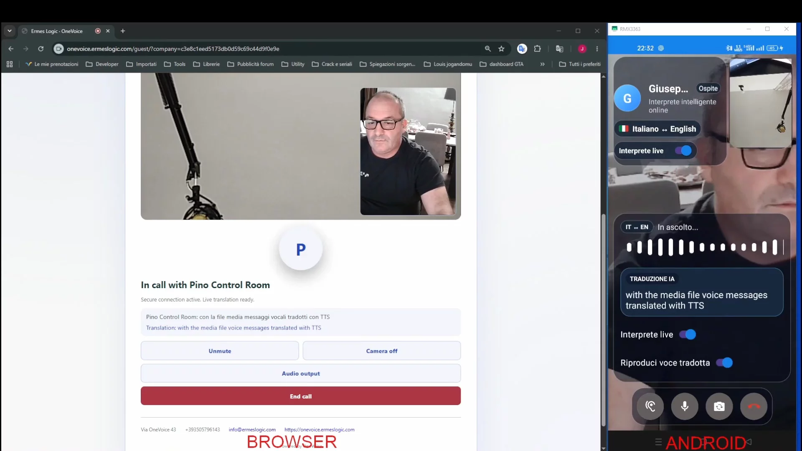Tap the Italiano ↔ English language pill
This screenshot has height=451, width=802.
pos(657,129)
